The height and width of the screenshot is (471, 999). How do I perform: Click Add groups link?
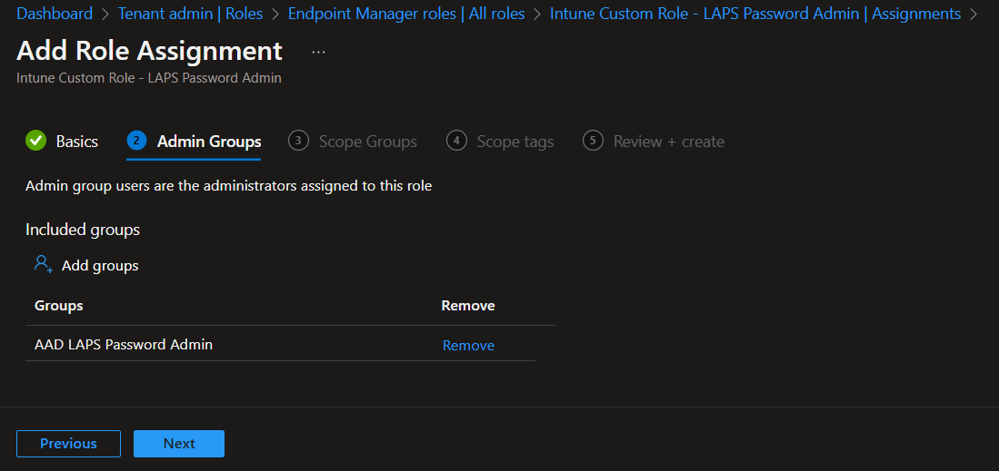tap(100, 265)
